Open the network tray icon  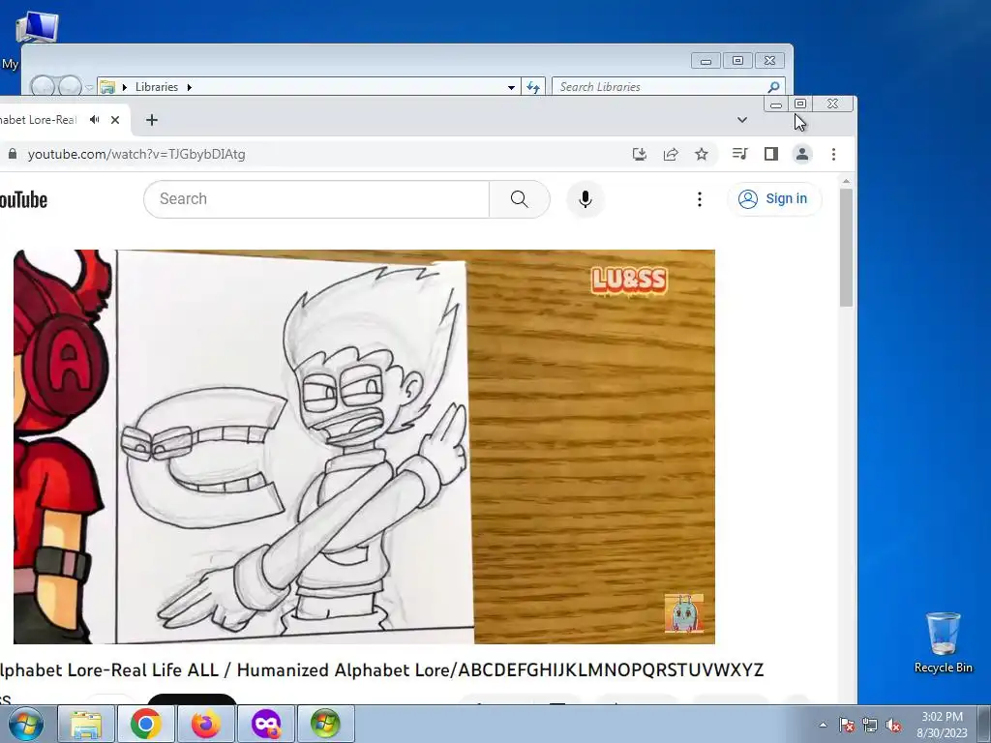870,725
